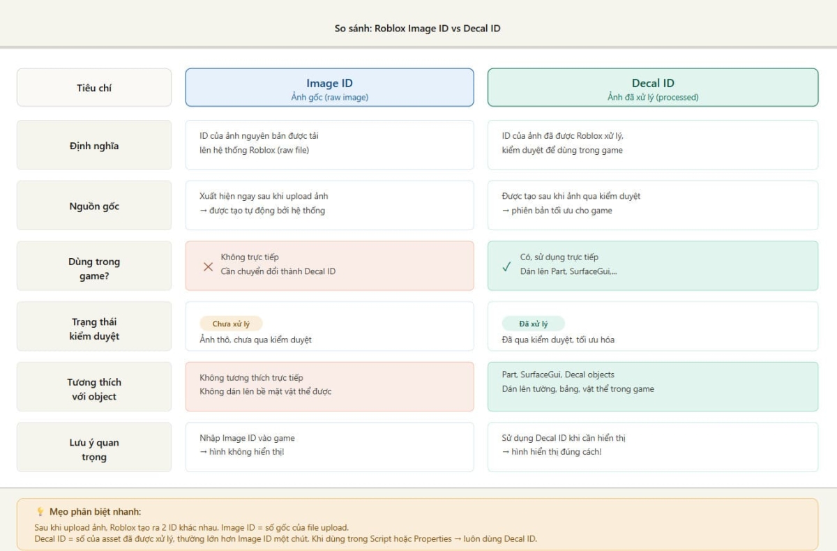Viewport: 837px width, 551px height.
Task: Select the Image ID column header
Action: (329, 88)
